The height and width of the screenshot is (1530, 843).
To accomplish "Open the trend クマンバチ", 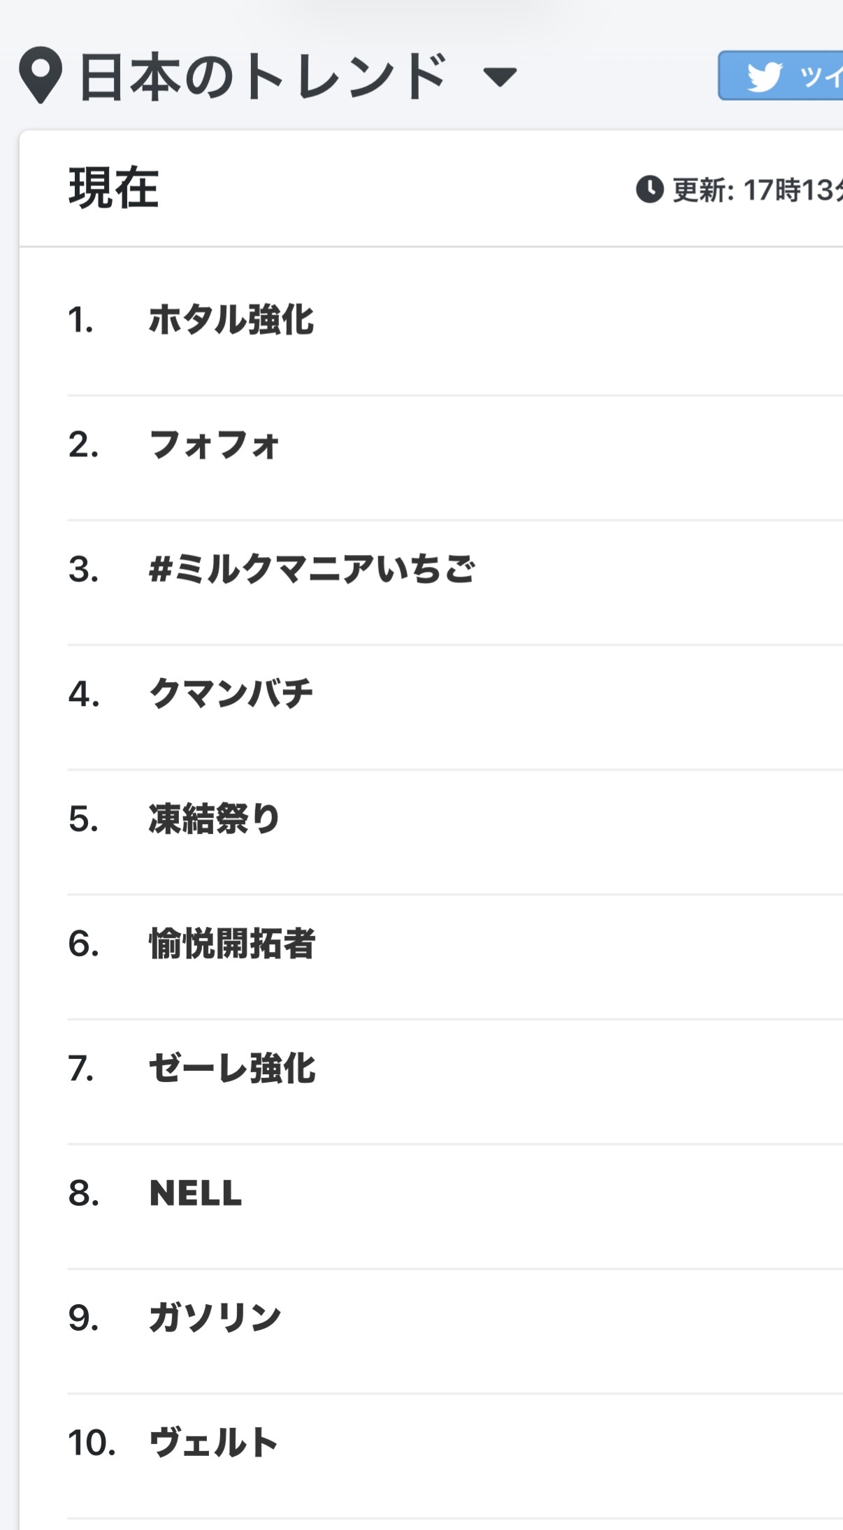I will coord(231,693).
